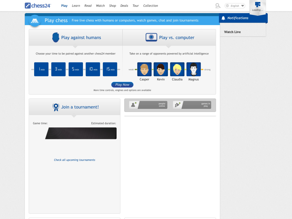Click the Join a tournament! heading
The height and width of the screenshot is (219, 292).
(x=80, y=107)
